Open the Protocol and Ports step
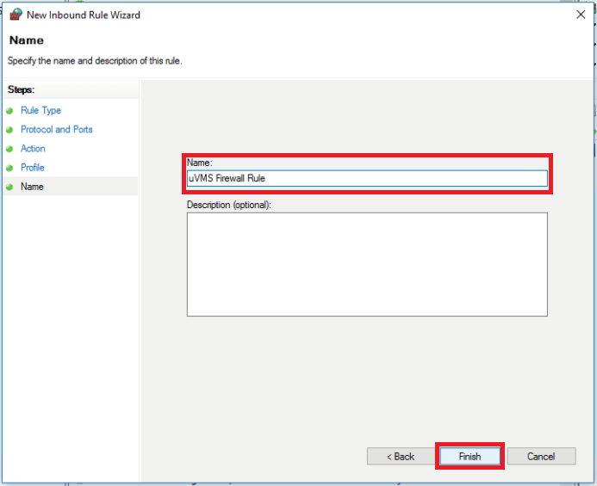The image size is (597, 486). [x=56, y=129]
